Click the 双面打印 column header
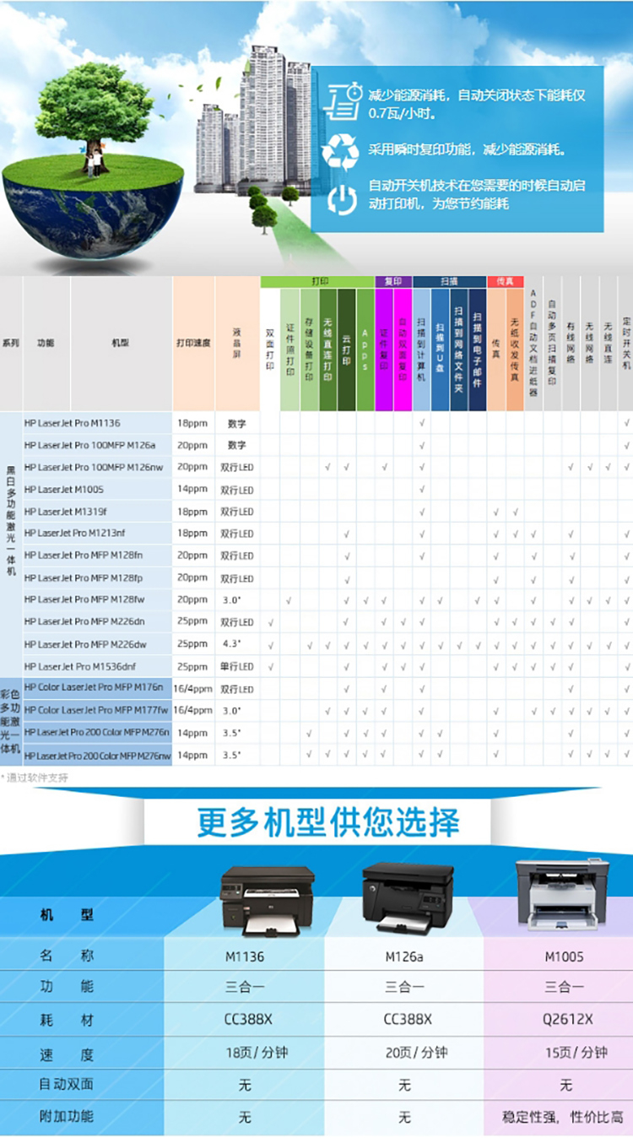633x1138 pixels. click(x=270, y=350)
